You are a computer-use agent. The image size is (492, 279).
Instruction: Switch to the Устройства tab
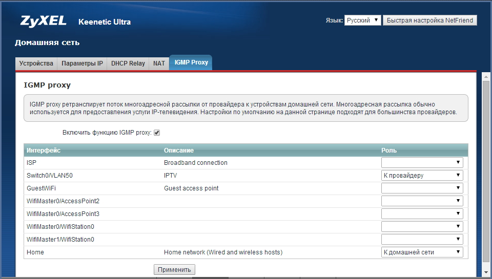(36, 63)
